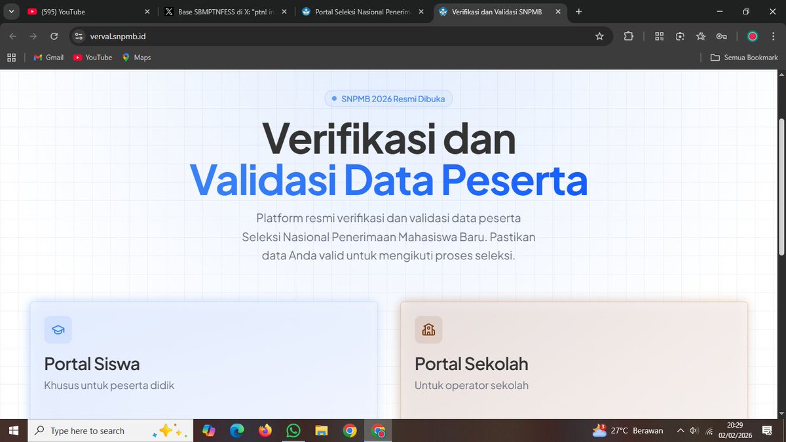786x442 pixels.
Task: Open WhatsApp from the taskbar
Action: point(293,431)
